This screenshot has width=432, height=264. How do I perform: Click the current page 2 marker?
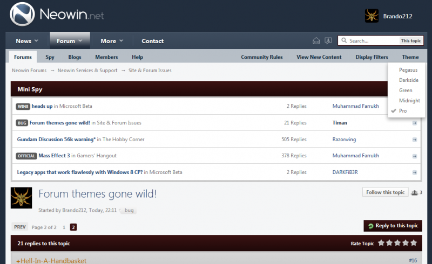(x=73, y=227)
